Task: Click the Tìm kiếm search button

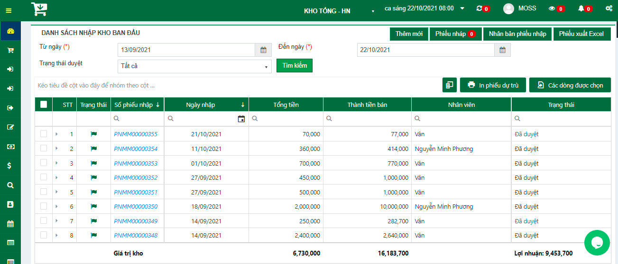Action: click(x=295, y=66)
